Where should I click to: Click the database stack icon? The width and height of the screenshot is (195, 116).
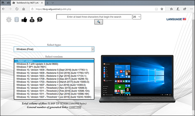pyautogui.click(x=16, y=20)
